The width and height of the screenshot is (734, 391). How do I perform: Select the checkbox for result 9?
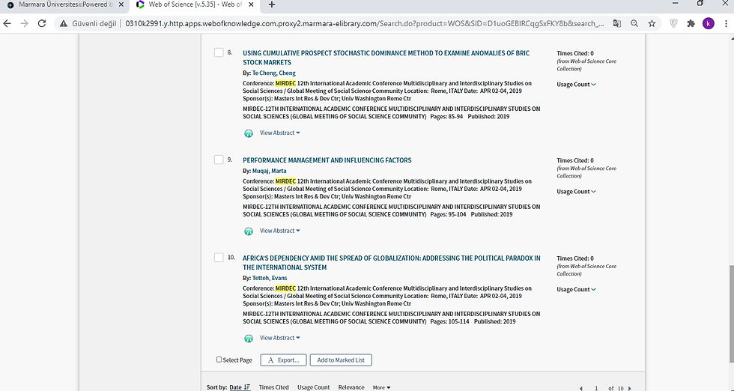(219, 160)
